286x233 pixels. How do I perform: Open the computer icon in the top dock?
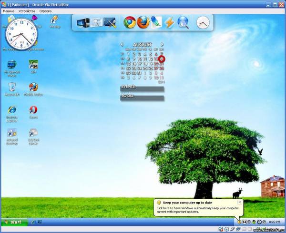pyautogui.click(x=83, y=23)
